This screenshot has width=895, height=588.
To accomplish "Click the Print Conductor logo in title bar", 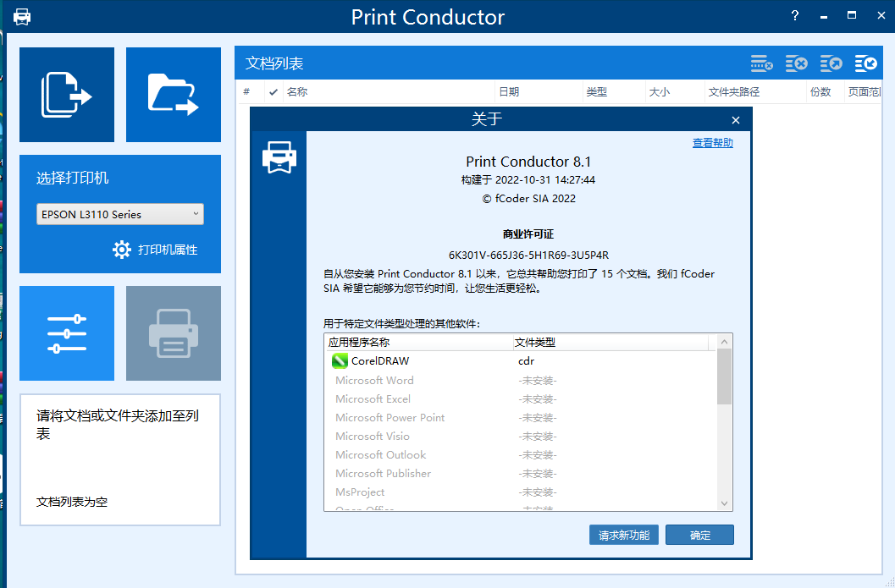I will coord(22,17).
